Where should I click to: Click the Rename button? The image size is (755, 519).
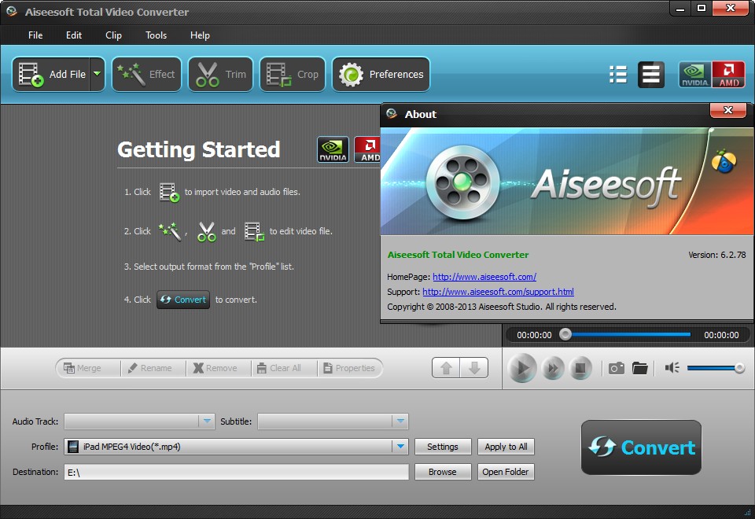point(153,368)
